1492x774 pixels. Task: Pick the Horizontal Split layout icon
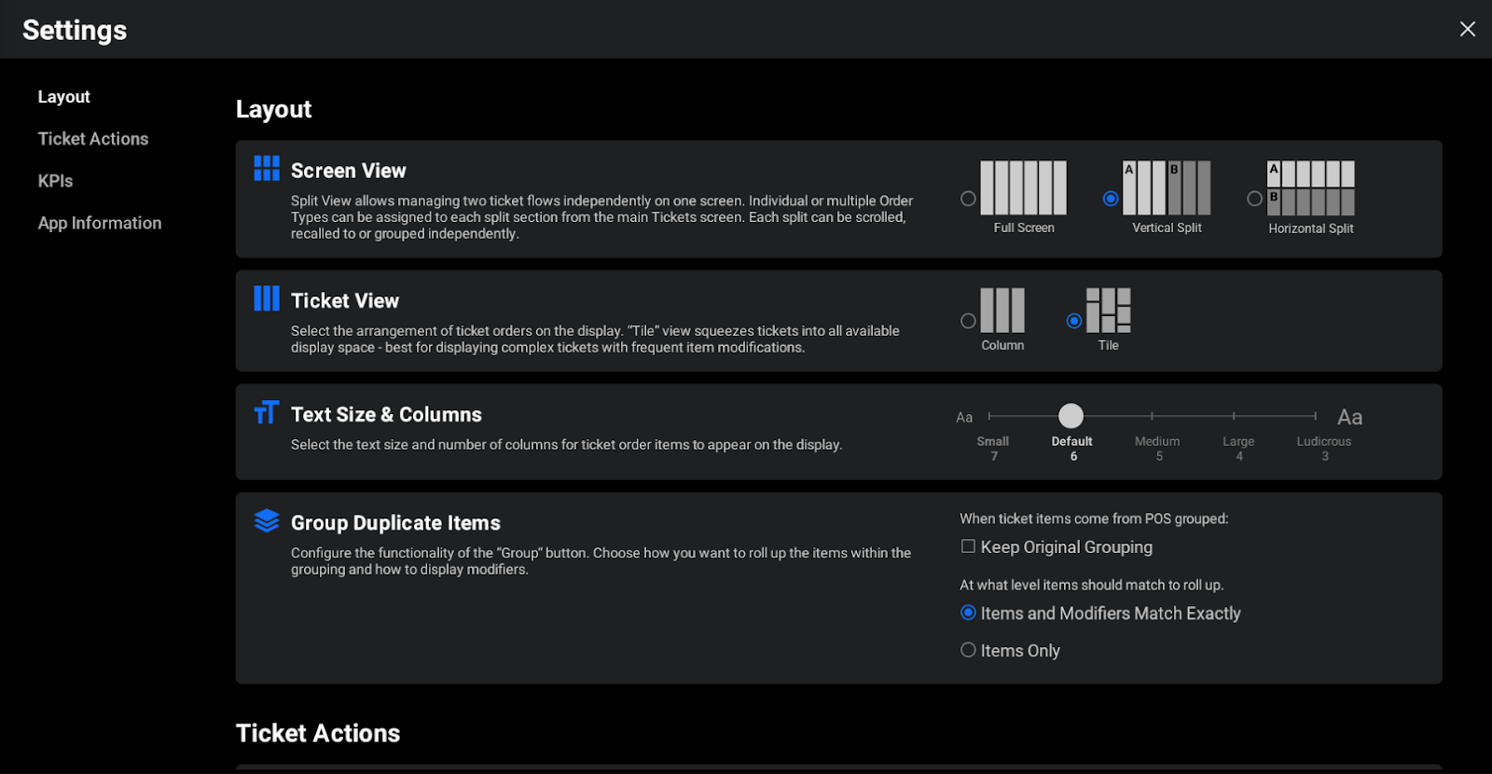1310,187
